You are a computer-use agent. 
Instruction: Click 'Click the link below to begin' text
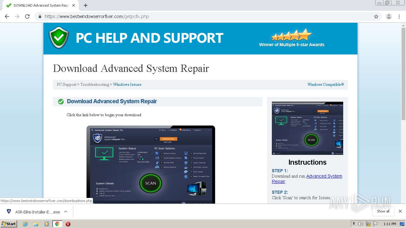tap(104, 115)
